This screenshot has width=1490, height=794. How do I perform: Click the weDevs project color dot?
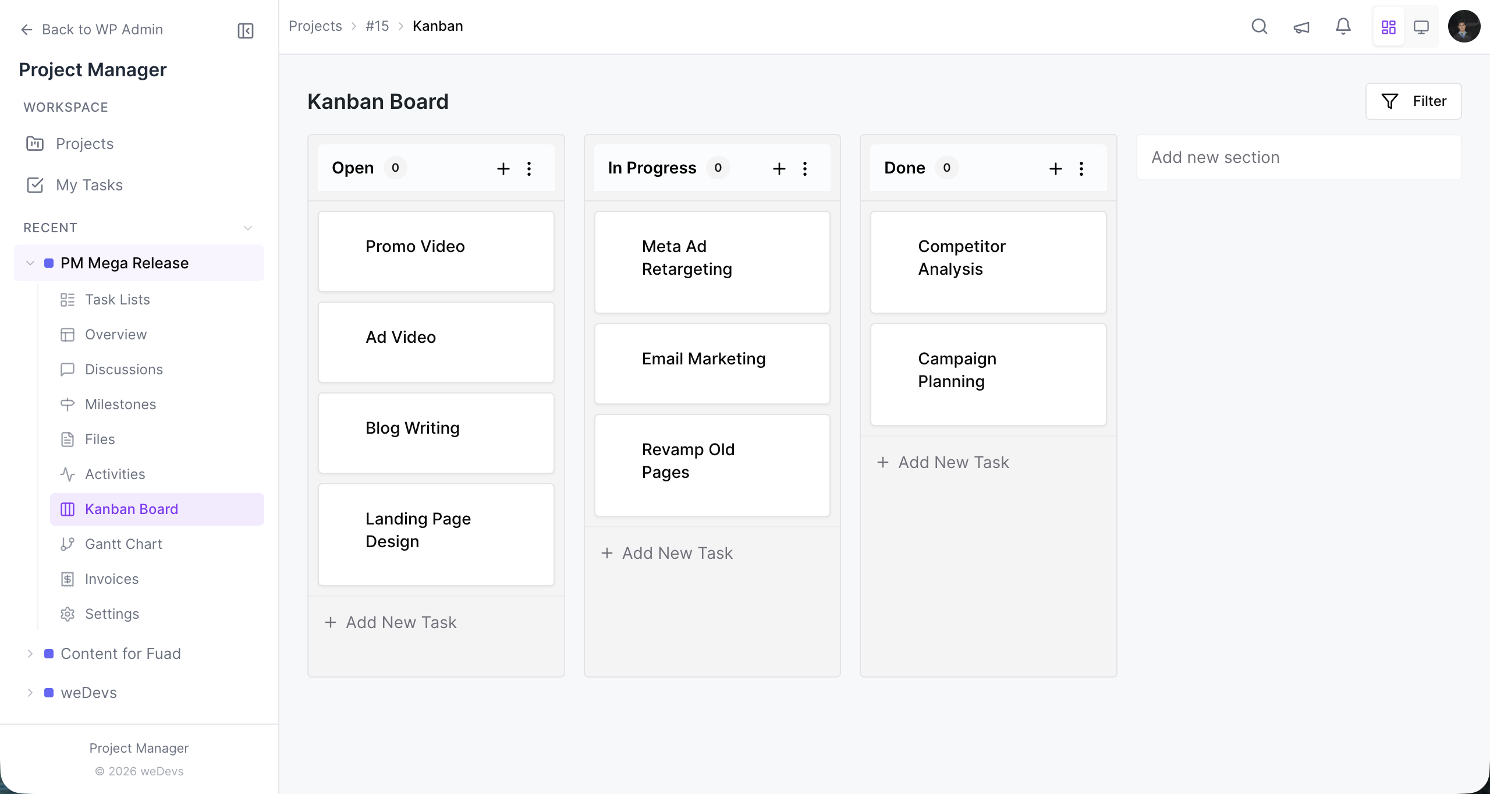click(49, 693)
